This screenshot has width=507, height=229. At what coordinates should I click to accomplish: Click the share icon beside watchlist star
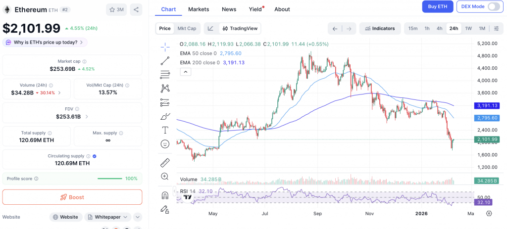[x=136, y=9]
